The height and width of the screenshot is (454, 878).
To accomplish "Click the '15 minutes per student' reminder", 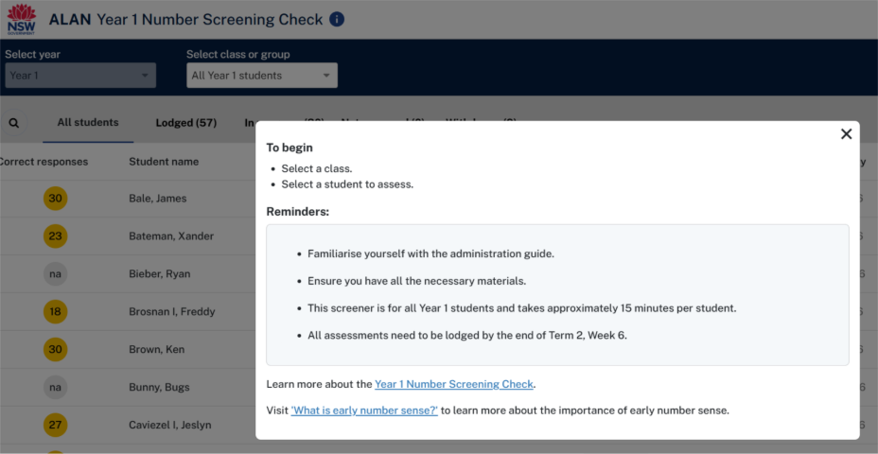I will [522, 308].
